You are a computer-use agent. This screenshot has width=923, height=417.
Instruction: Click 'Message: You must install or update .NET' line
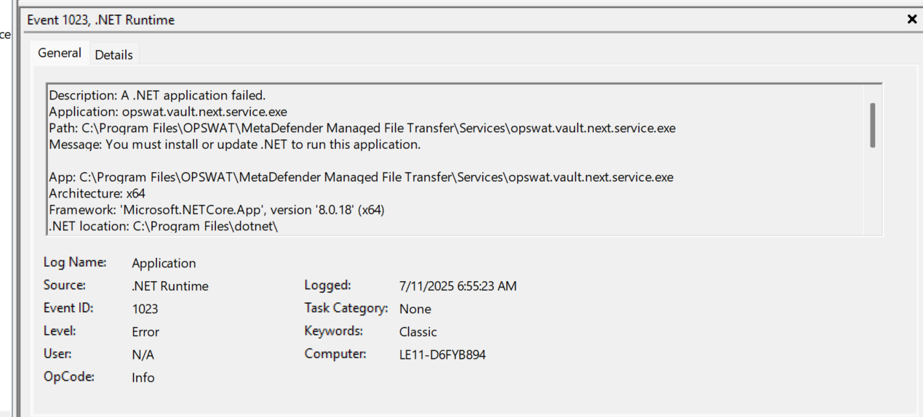pos(235,145)
